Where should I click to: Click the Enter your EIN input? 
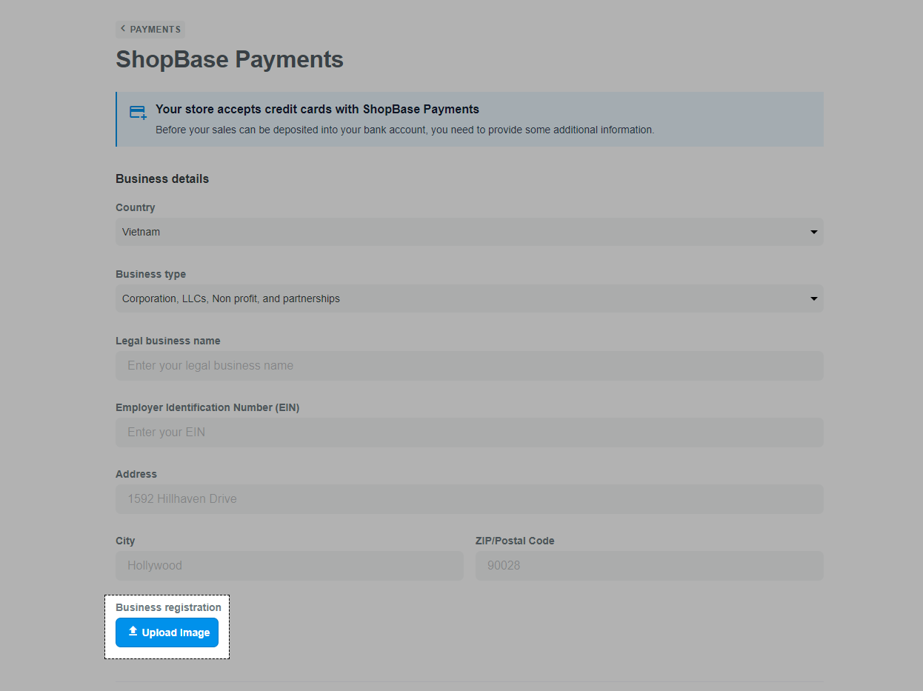pyautogui.click(x=469, y=433)
